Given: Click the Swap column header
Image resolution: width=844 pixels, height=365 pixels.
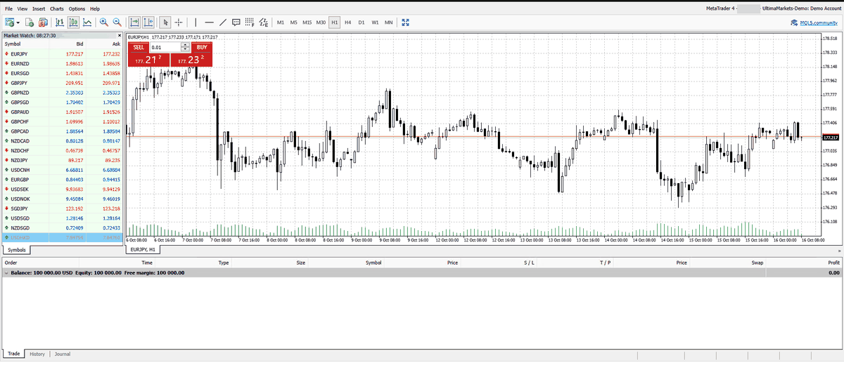Looking at the screenshot, I should (757, 262).
